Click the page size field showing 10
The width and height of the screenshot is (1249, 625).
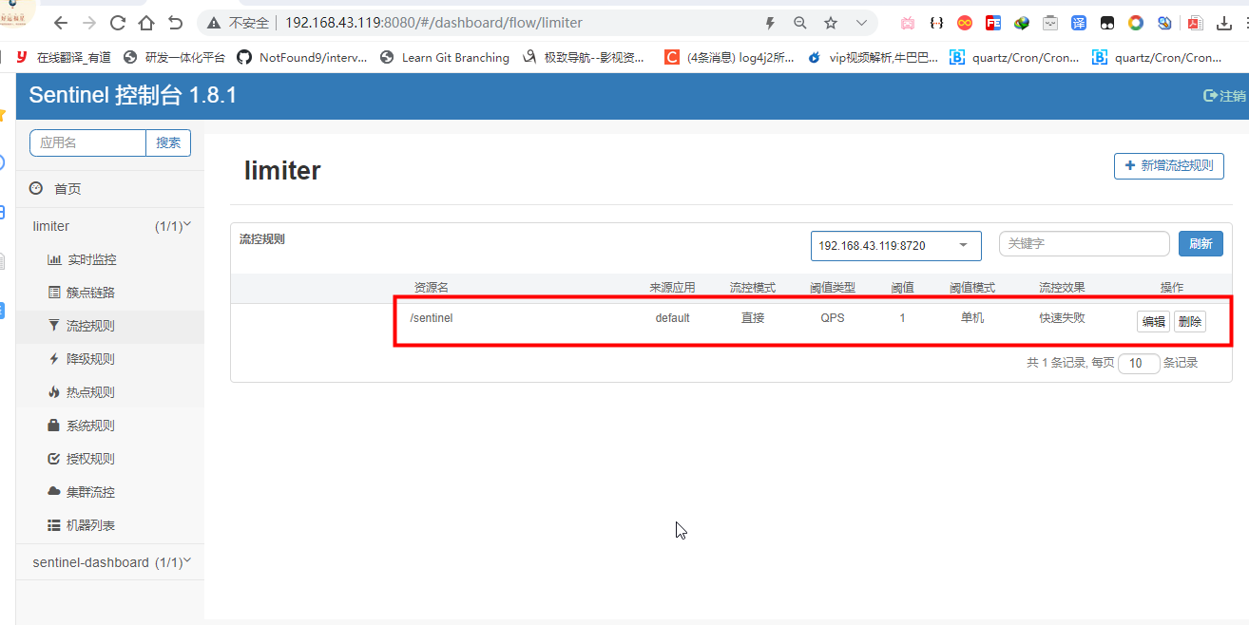pyautogui.click(x=1139, y=363)
